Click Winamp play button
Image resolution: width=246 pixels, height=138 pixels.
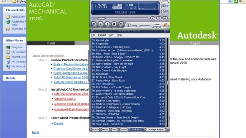(x=101, y=24)
